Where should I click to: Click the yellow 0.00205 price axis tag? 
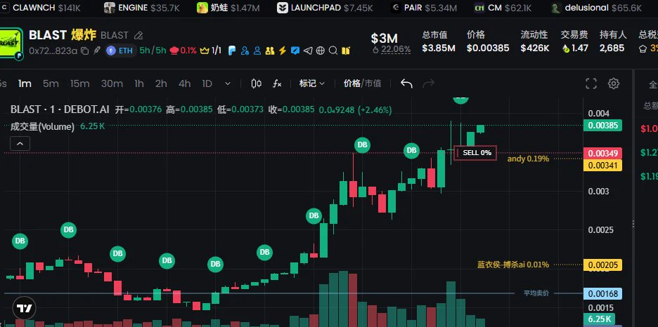(602, 265)
